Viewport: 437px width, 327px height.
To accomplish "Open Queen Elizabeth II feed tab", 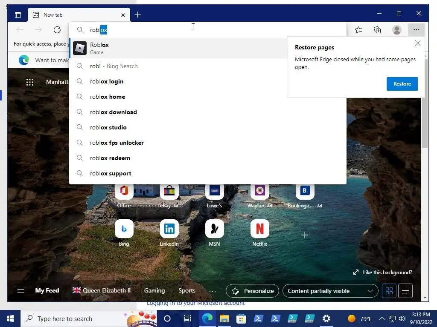I will point(102,290).
